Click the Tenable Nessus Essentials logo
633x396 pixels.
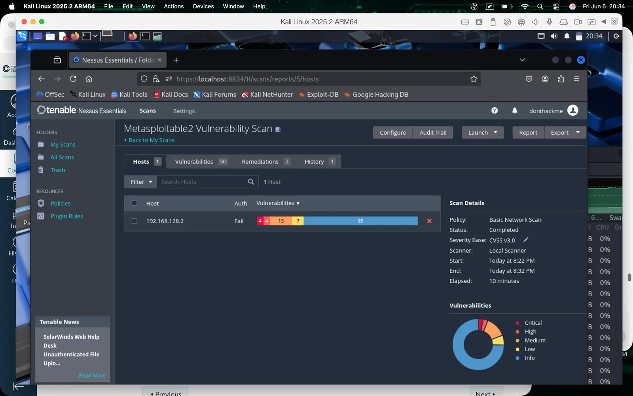[81, 110]
